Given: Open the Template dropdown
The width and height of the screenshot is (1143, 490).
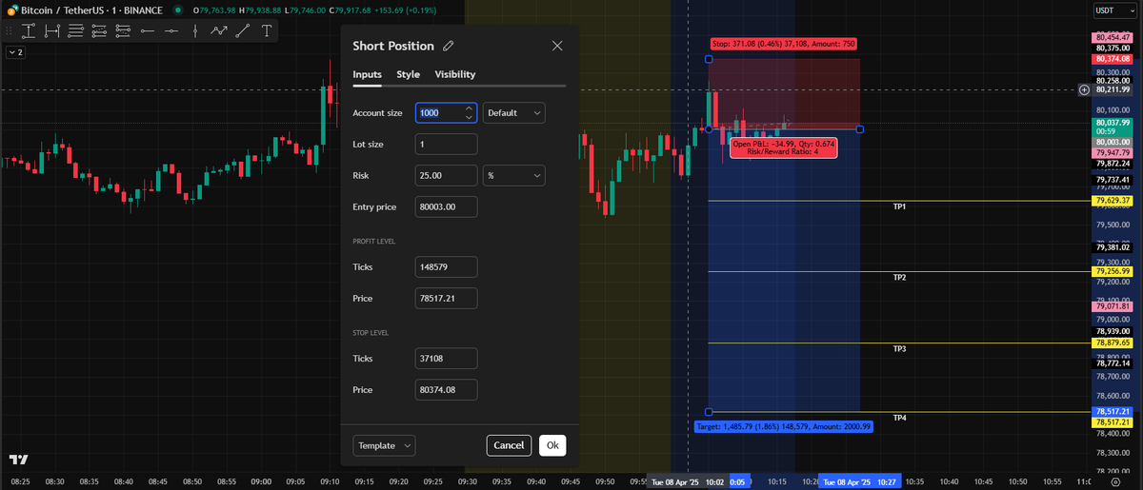Looking at the screenshot, I should point(384,445).
